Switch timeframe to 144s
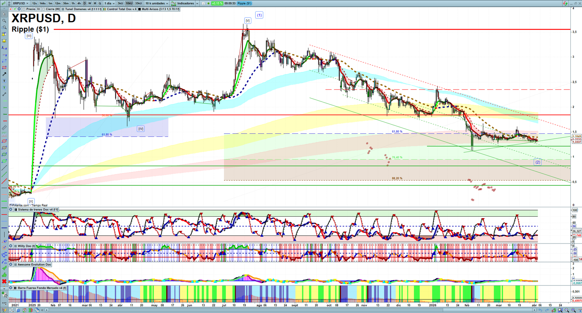Viewport: 582px width, 313px height. pyautogui.click(x=43, y=3)
